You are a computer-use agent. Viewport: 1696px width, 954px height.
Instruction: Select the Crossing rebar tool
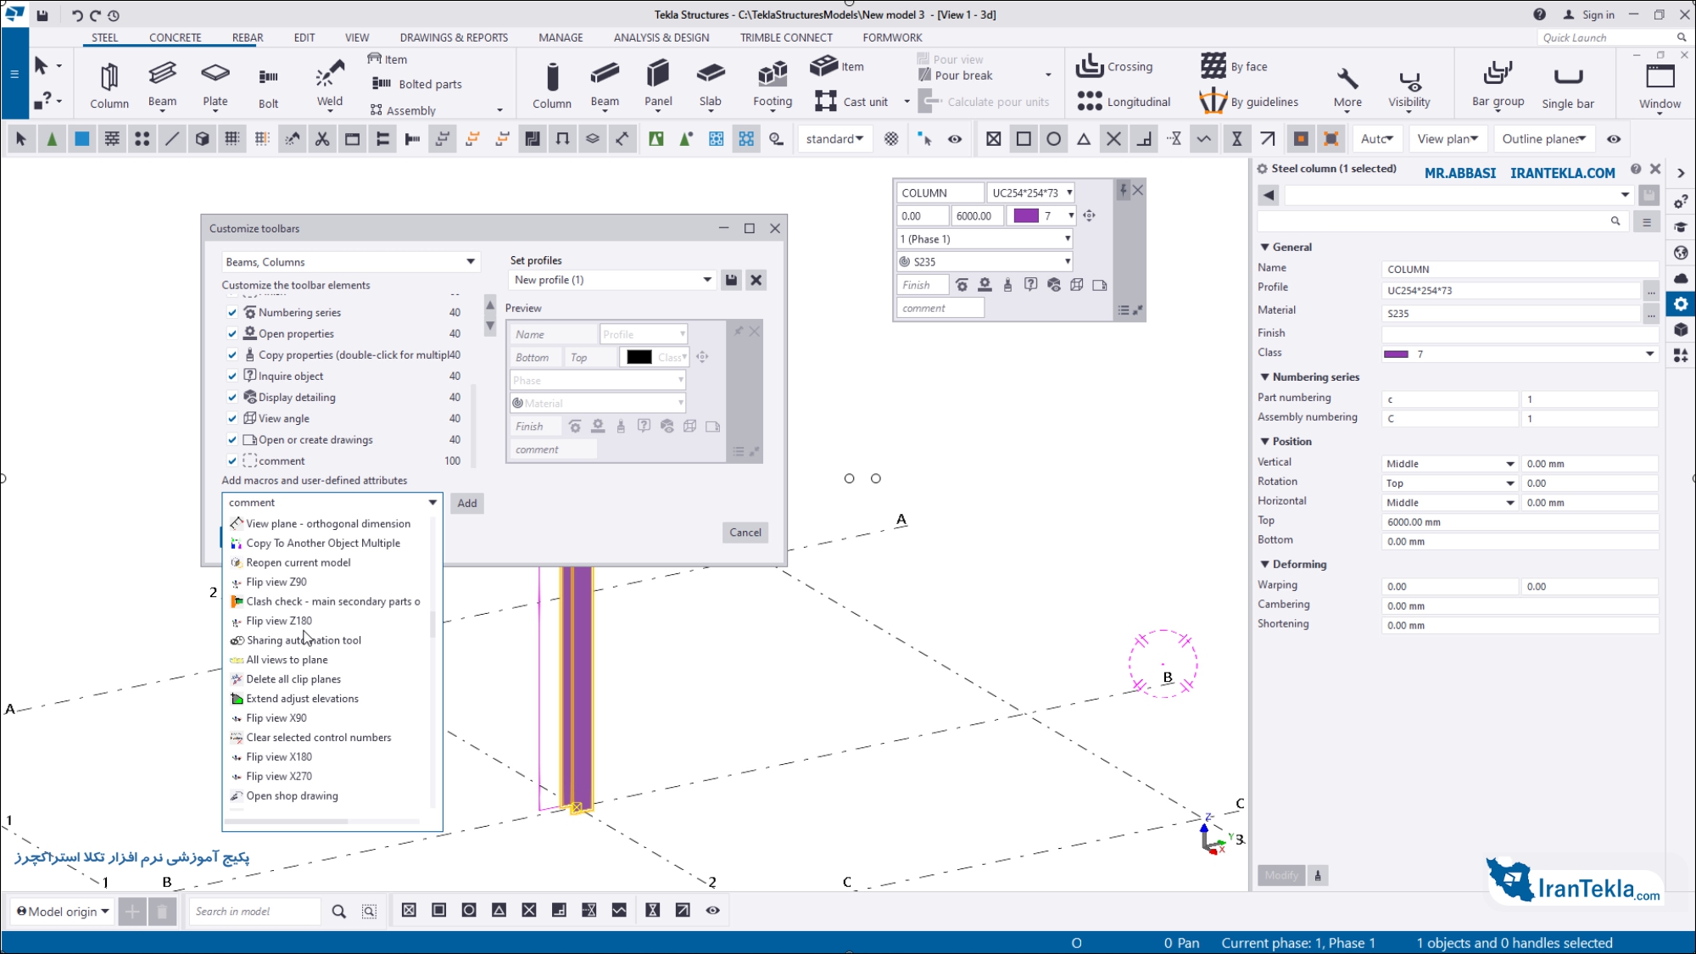point(1114,66)
